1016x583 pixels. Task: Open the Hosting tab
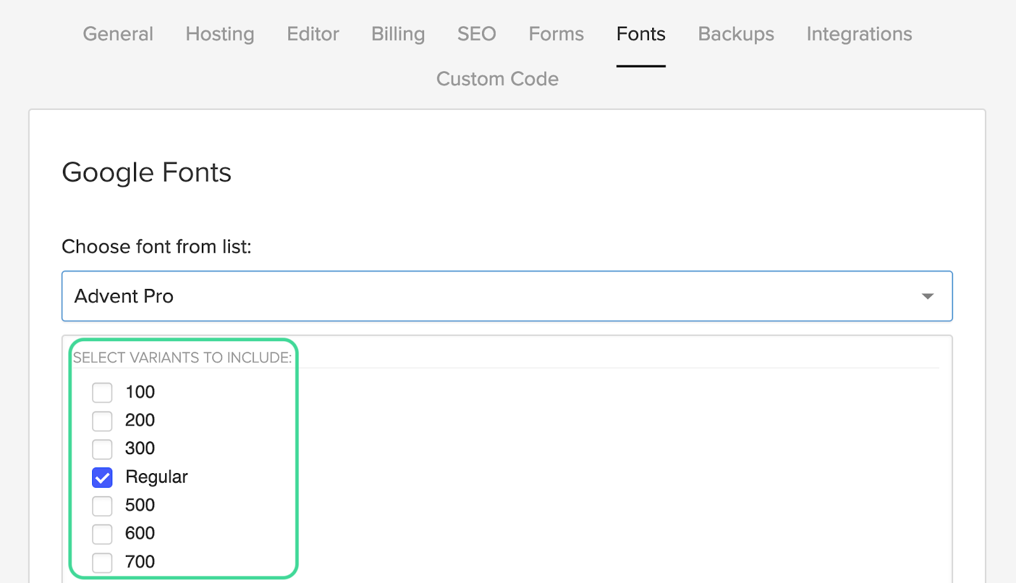(219, 34)
